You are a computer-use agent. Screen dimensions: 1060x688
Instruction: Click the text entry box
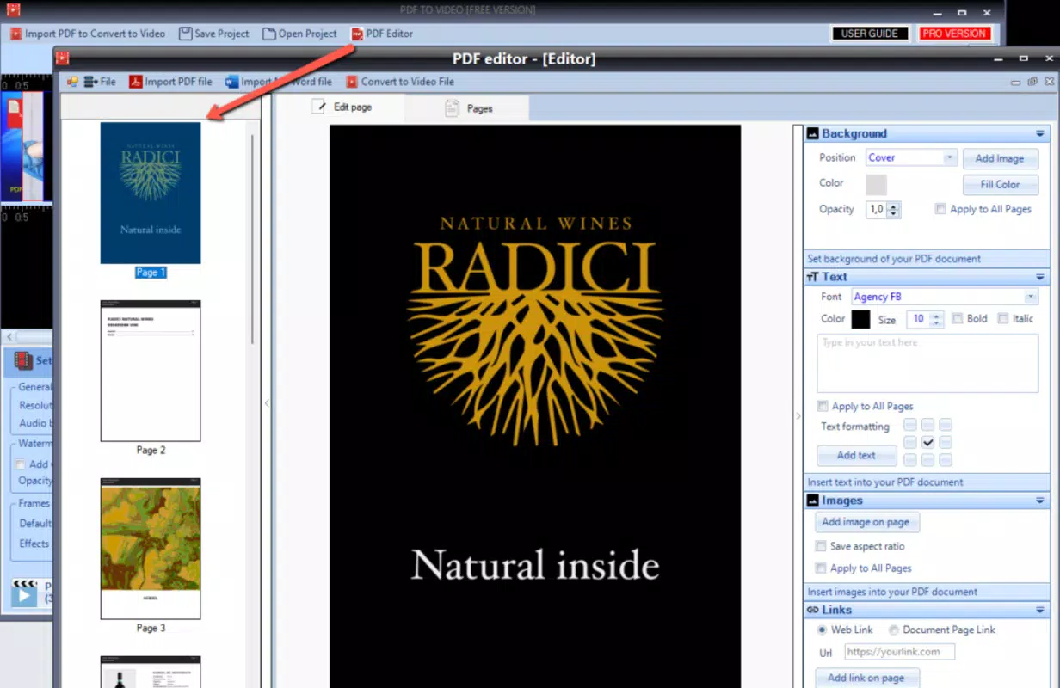(927, 364)
